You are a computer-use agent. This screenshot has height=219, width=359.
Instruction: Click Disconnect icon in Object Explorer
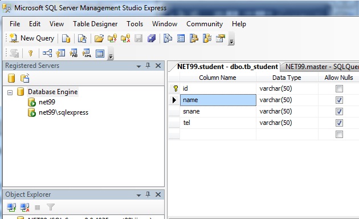point(25,208)
